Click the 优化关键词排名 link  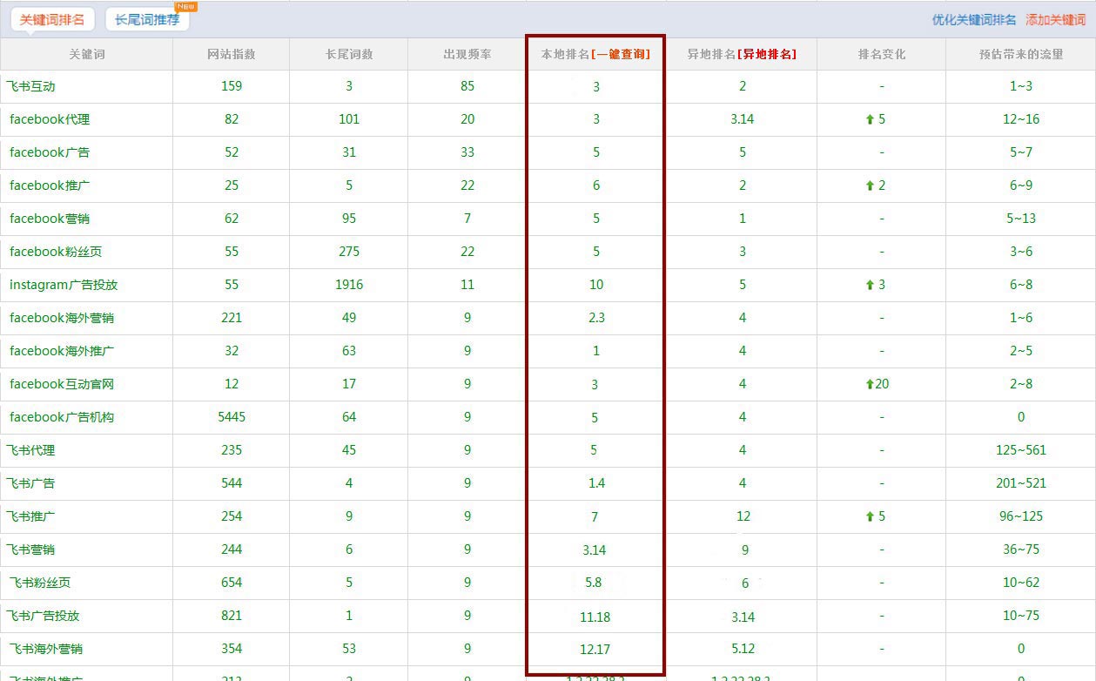974,19
